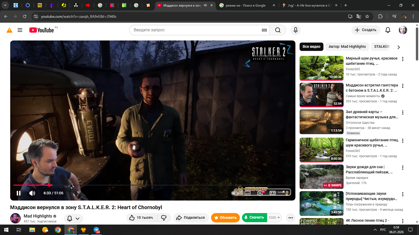Click the orange Обновить button
The image size is (419, 235).
point(225,218)
